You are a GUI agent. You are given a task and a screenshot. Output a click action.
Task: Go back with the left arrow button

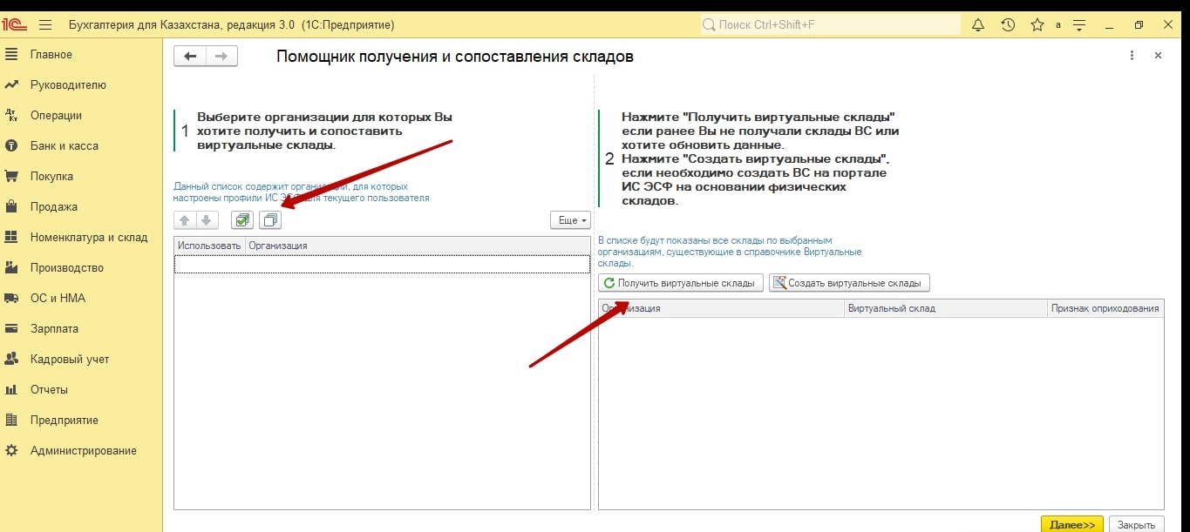[x=189, y=57]
